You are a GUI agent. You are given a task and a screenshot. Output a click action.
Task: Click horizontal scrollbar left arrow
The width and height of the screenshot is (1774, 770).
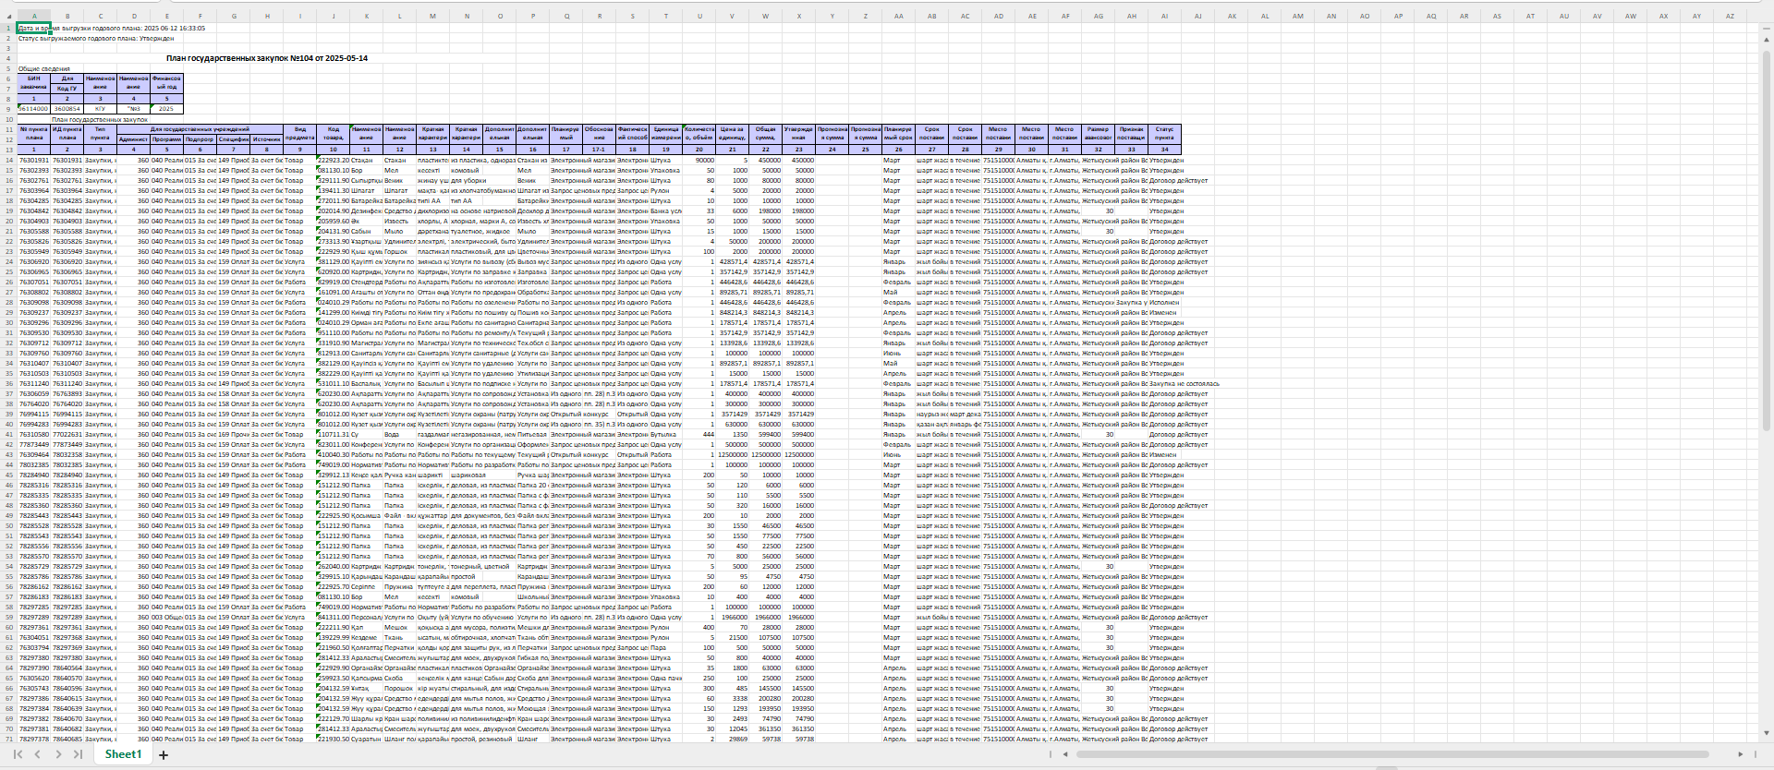click(x=1065, y=754)
